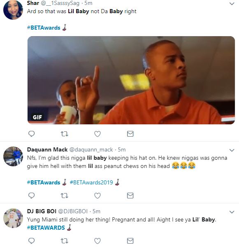Send Shar's tweet via direct message
239x247 pixels.
pyautogui.click(x=130, y=134)
